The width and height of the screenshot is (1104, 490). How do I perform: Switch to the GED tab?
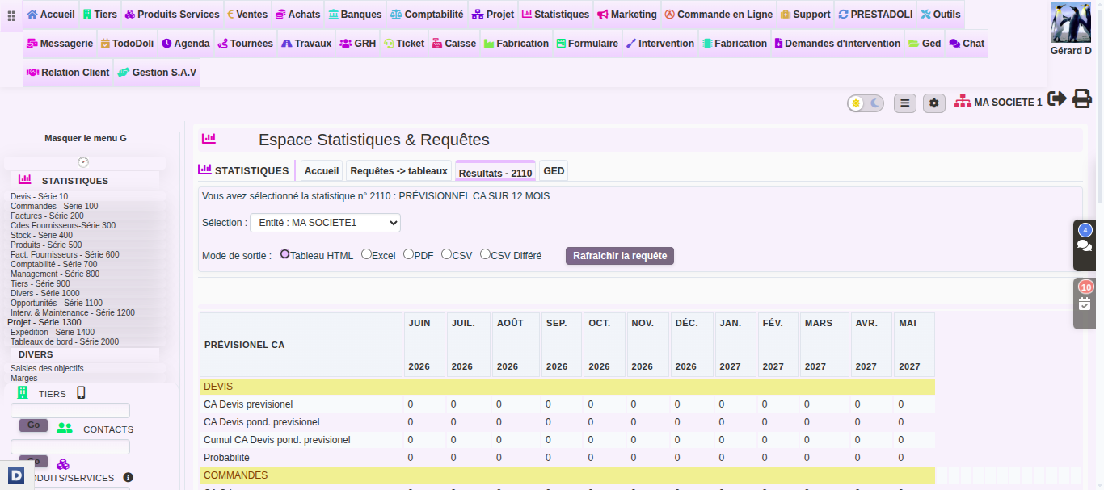(x=554, y=171)
